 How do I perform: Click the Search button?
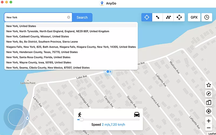82,17
